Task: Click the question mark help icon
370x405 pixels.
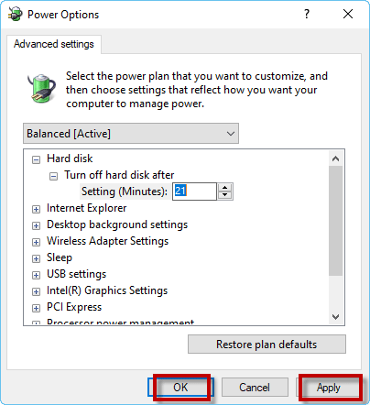Action: point(307,14)
